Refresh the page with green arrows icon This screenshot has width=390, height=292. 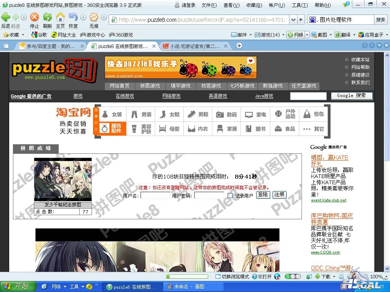click(47, 17)
